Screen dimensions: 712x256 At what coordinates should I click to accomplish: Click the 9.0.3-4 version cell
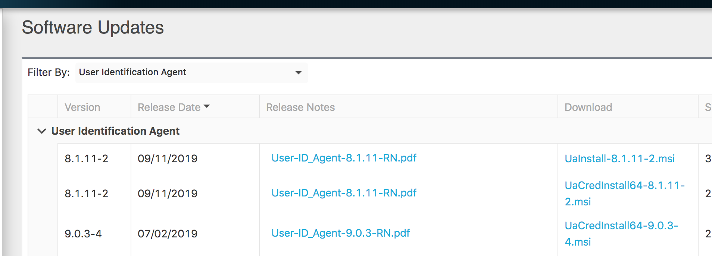pyautogui.click(x=83, y=234)
